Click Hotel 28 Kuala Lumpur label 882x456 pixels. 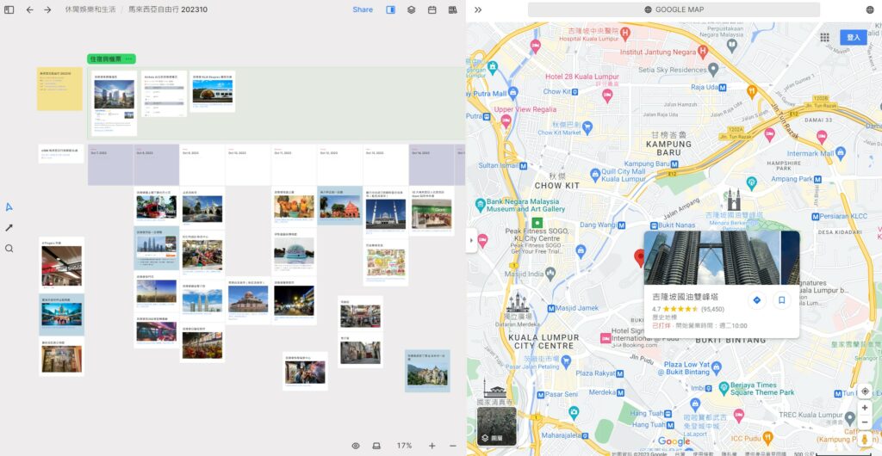tap(581, 77)
